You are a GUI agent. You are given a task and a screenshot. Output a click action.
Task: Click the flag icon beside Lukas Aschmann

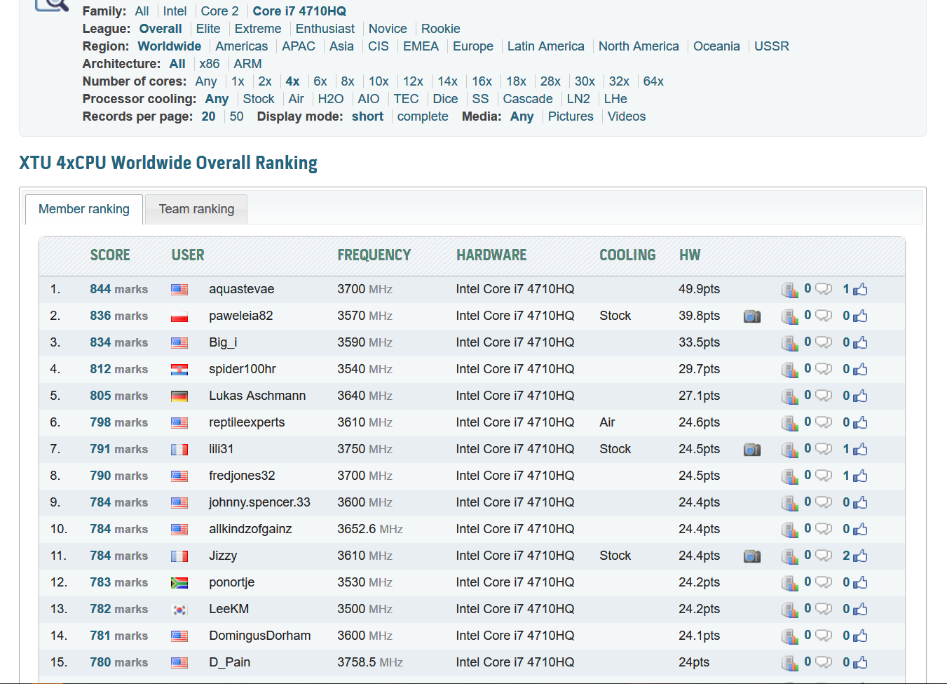(x=179, y=396)
